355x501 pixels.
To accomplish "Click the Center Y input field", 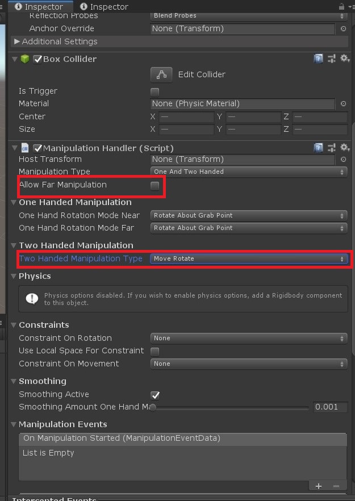I will [253, 116].
